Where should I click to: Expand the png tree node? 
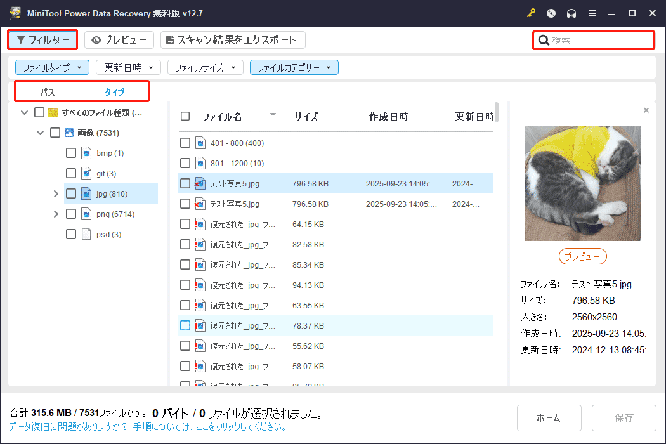56,214
